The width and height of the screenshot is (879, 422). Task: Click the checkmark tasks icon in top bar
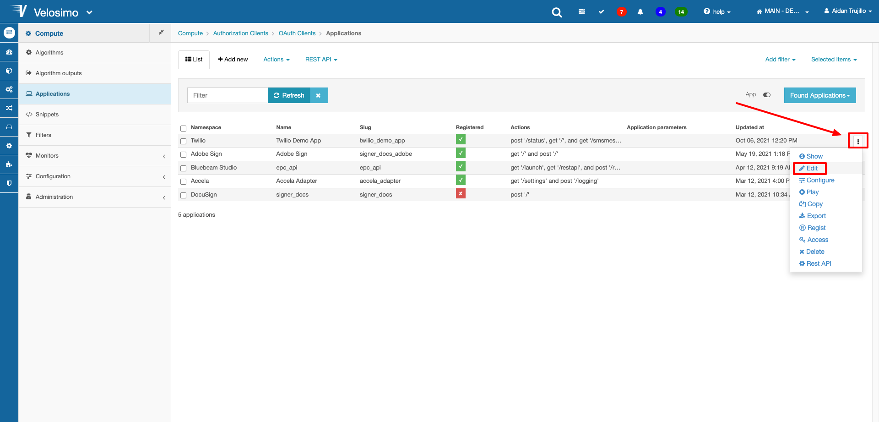click(601, 12)
